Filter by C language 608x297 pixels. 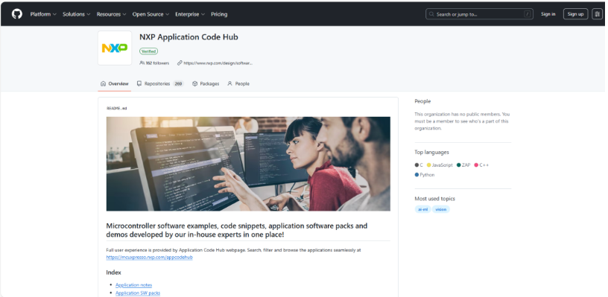pyautogui.click(x=421, y=165)
